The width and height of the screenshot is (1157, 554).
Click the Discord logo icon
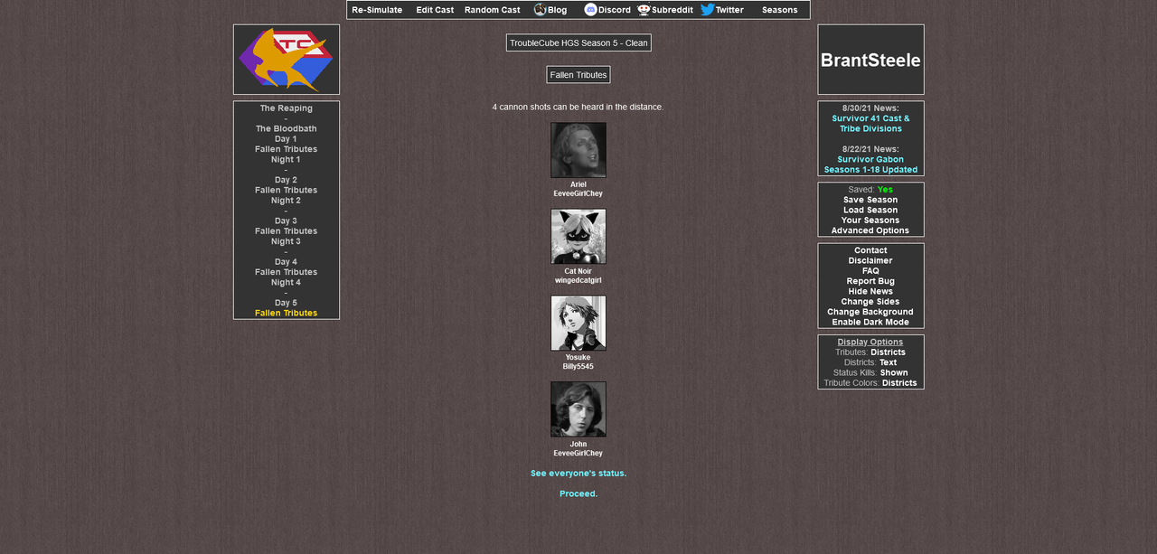tap(590, 10)
